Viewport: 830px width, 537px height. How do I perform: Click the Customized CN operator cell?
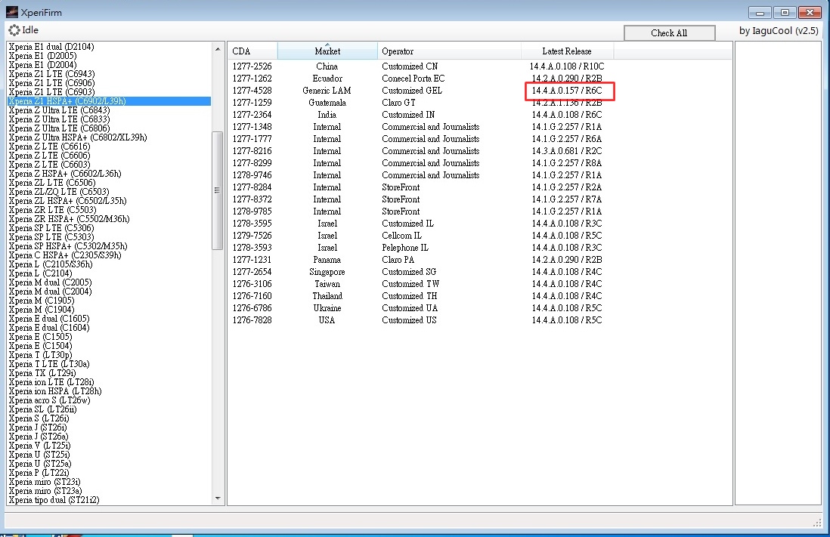(x=410, y=66)
